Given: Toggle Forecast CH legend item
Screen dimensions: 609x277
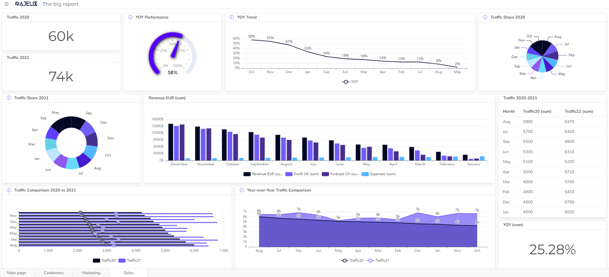Looking at the screenshot, I should [340, 174].
